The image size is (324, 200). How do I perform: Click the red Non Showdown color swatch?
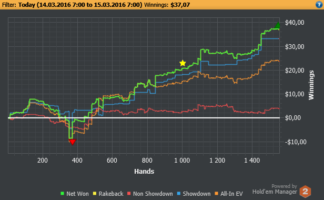[x=129, y=194]
